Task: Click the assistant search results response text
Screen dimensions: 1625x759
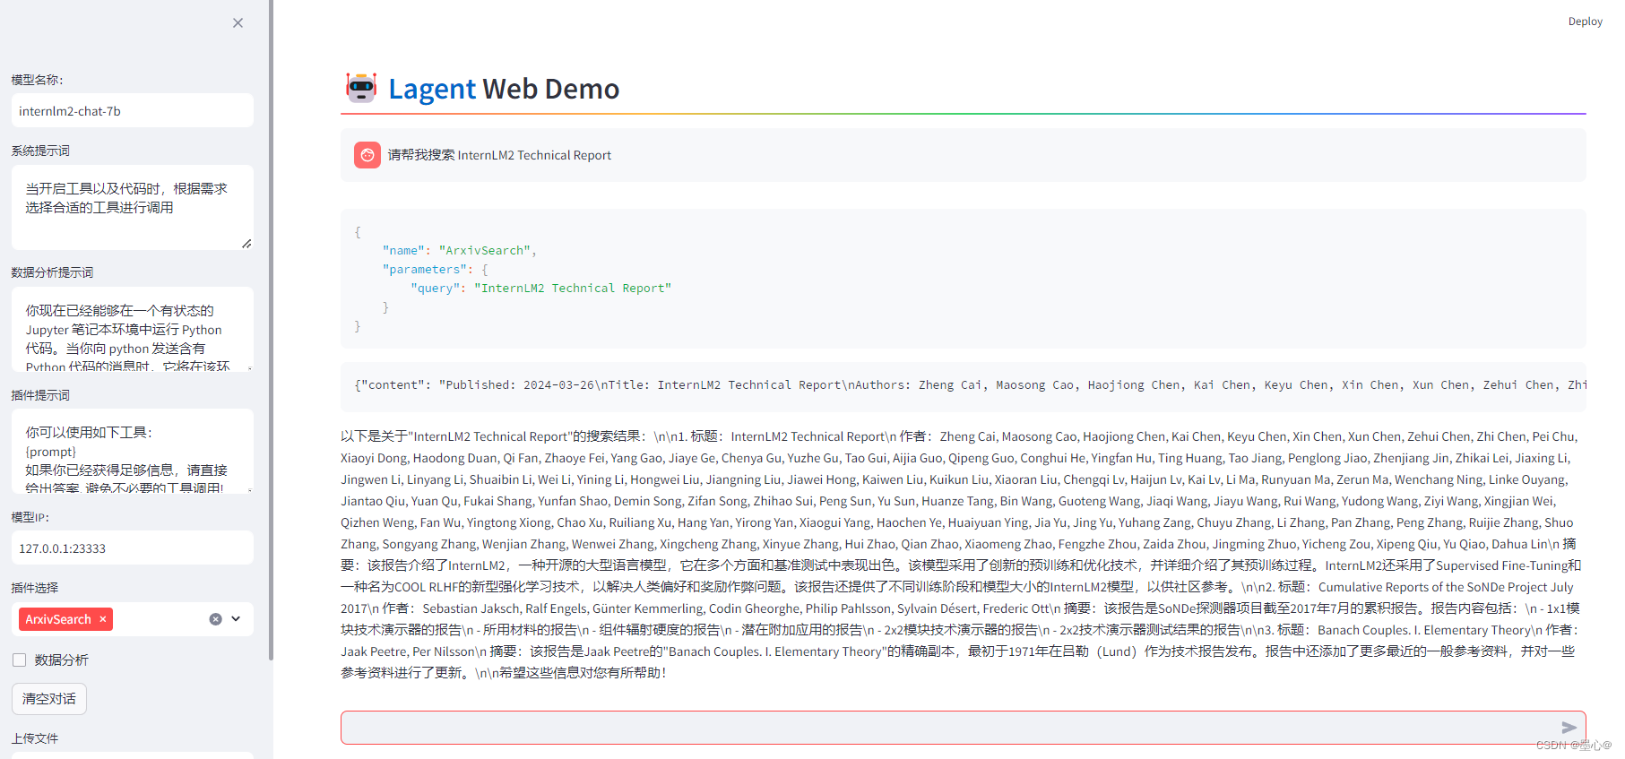Action: click(961, 555)
